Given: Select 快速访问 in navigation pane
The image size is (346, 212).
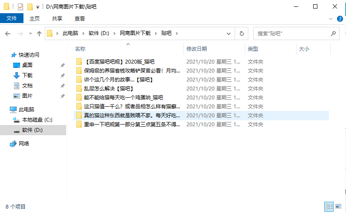Looking at the screenshot, I should click(29, 55).
